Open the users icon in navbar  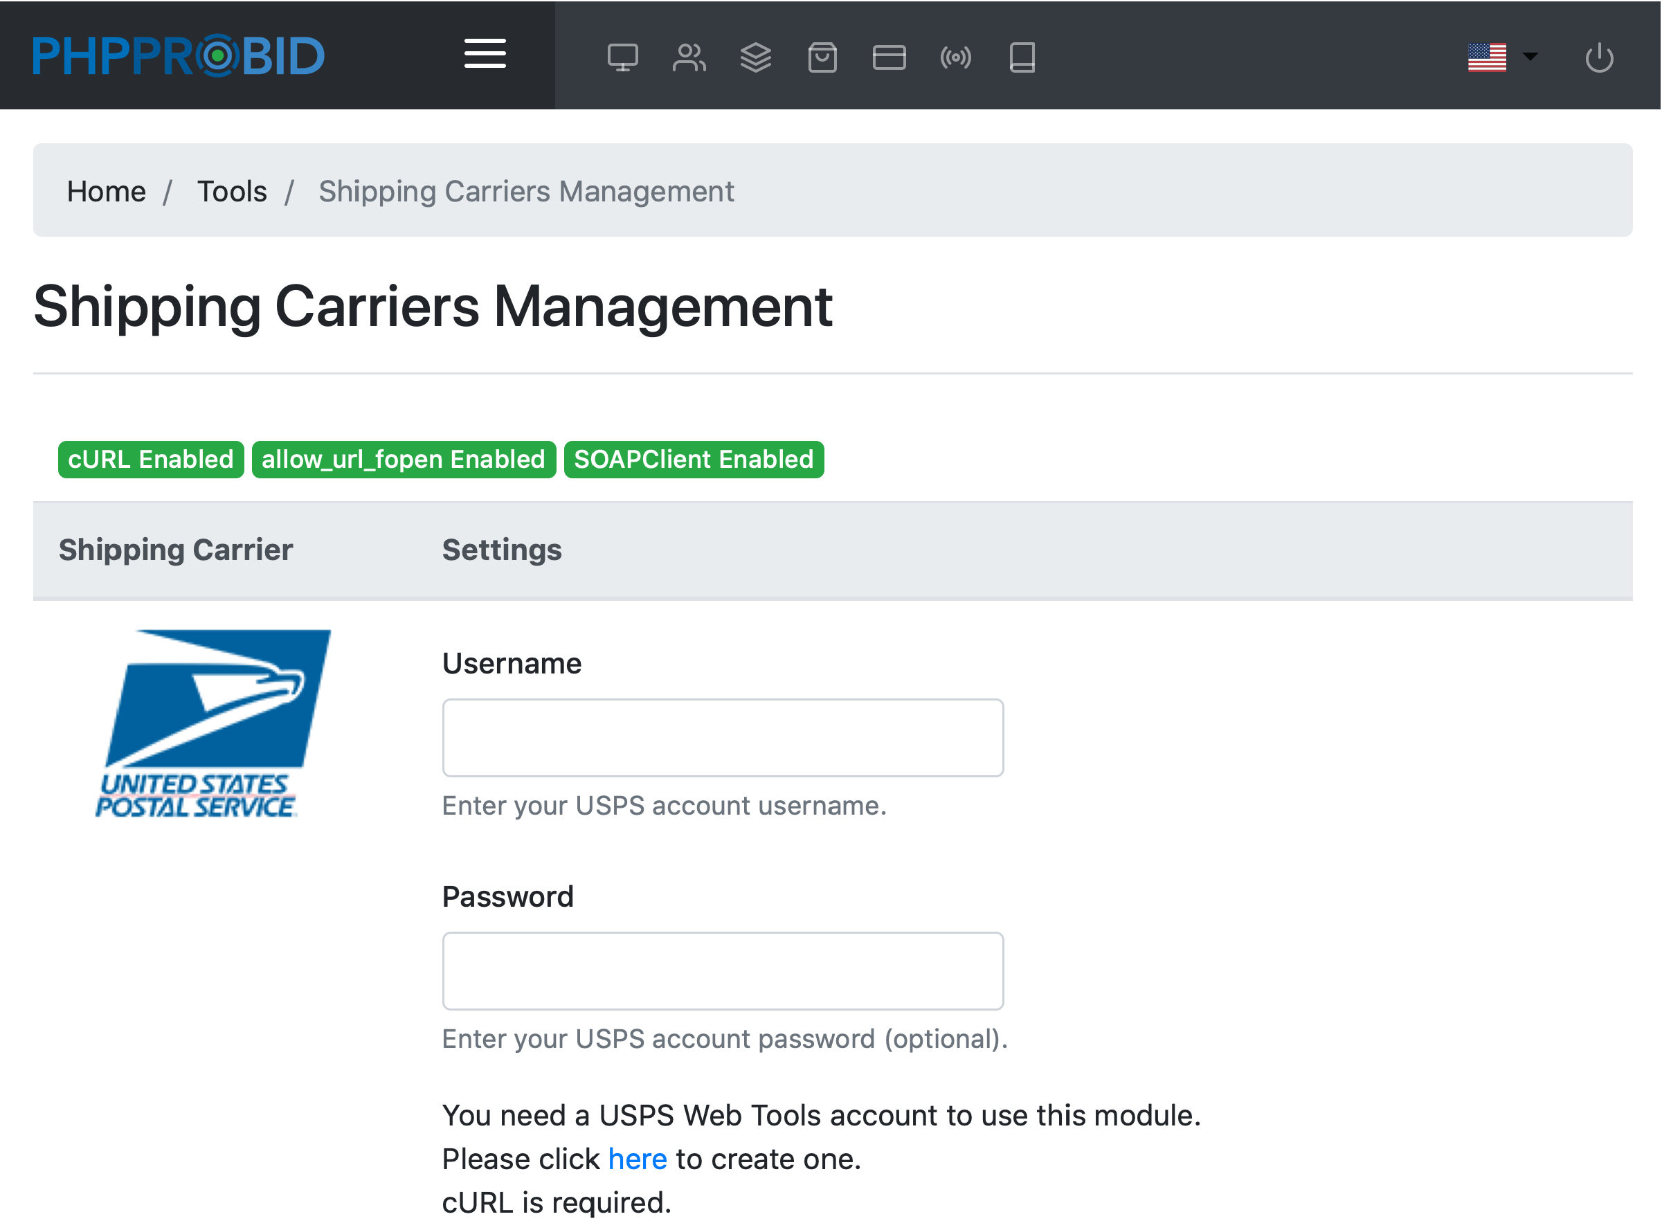(x=689, y=57)
